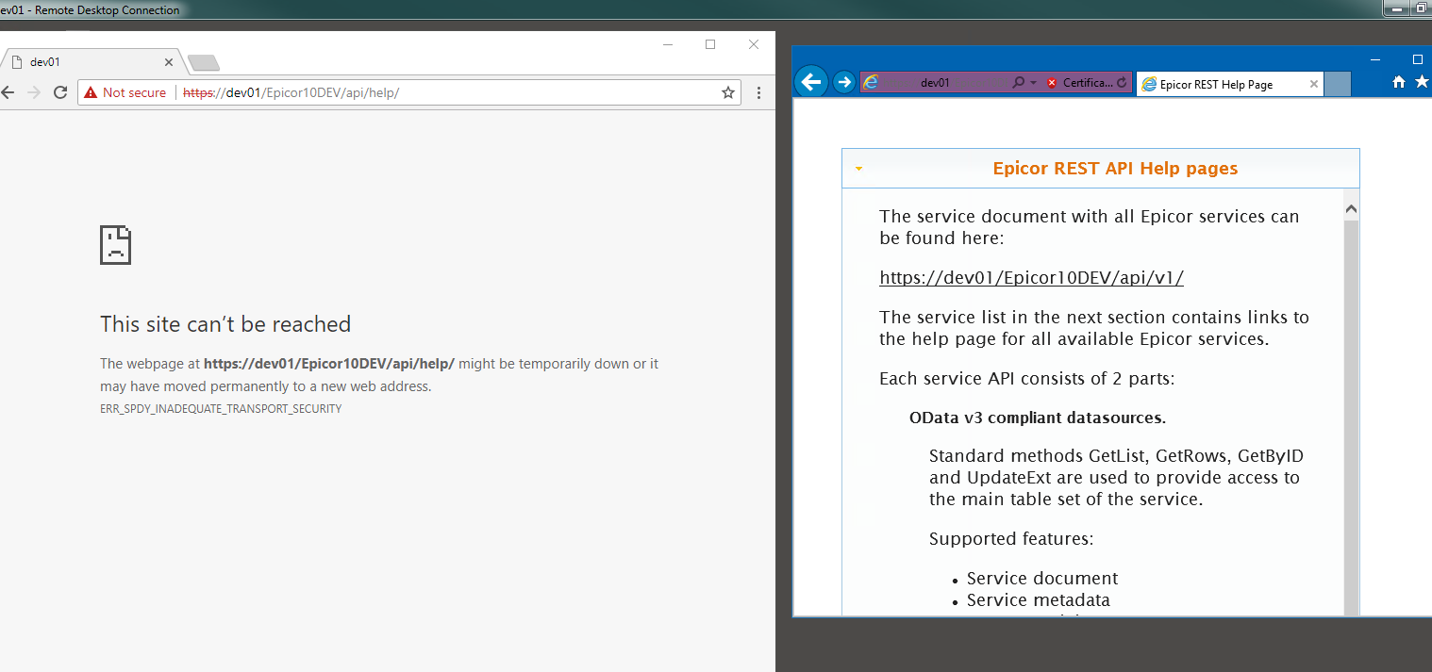Click the 'Epicor REST API Help pages' title
Viewport: 1432px width, 672px height.
[1115, 169]
